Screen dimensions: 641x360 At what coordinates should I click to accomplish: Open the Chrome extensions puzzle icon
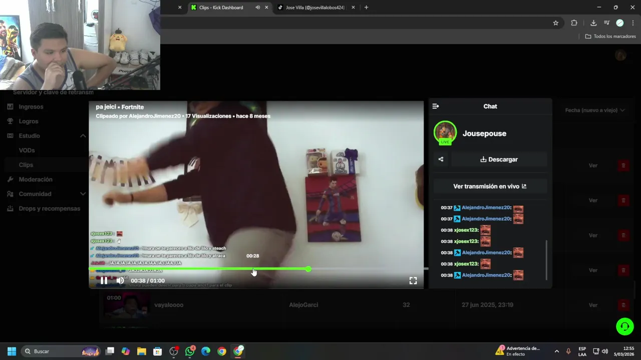pyautogui.click(x=574, y=22)
